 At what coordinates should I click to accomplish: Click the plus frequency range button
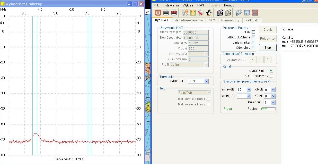252,60
